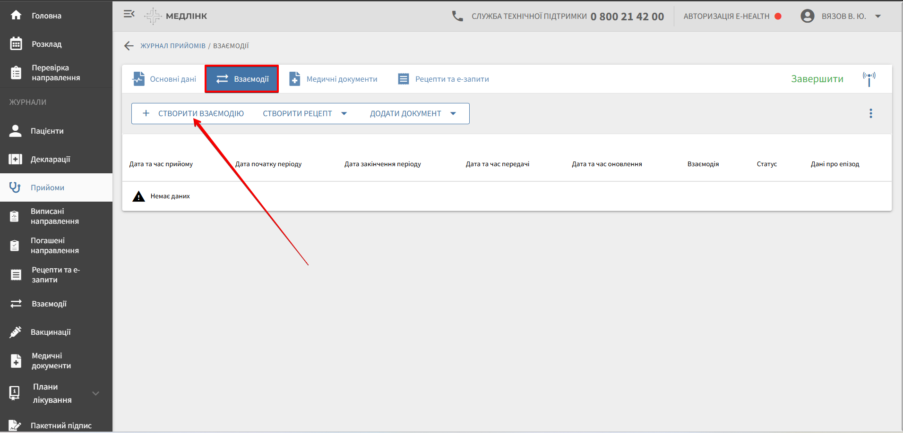The width and height of the screenshot is (903, 433).
Task: Open the user profile dropdown arrow
Action: tap(877, 16)
